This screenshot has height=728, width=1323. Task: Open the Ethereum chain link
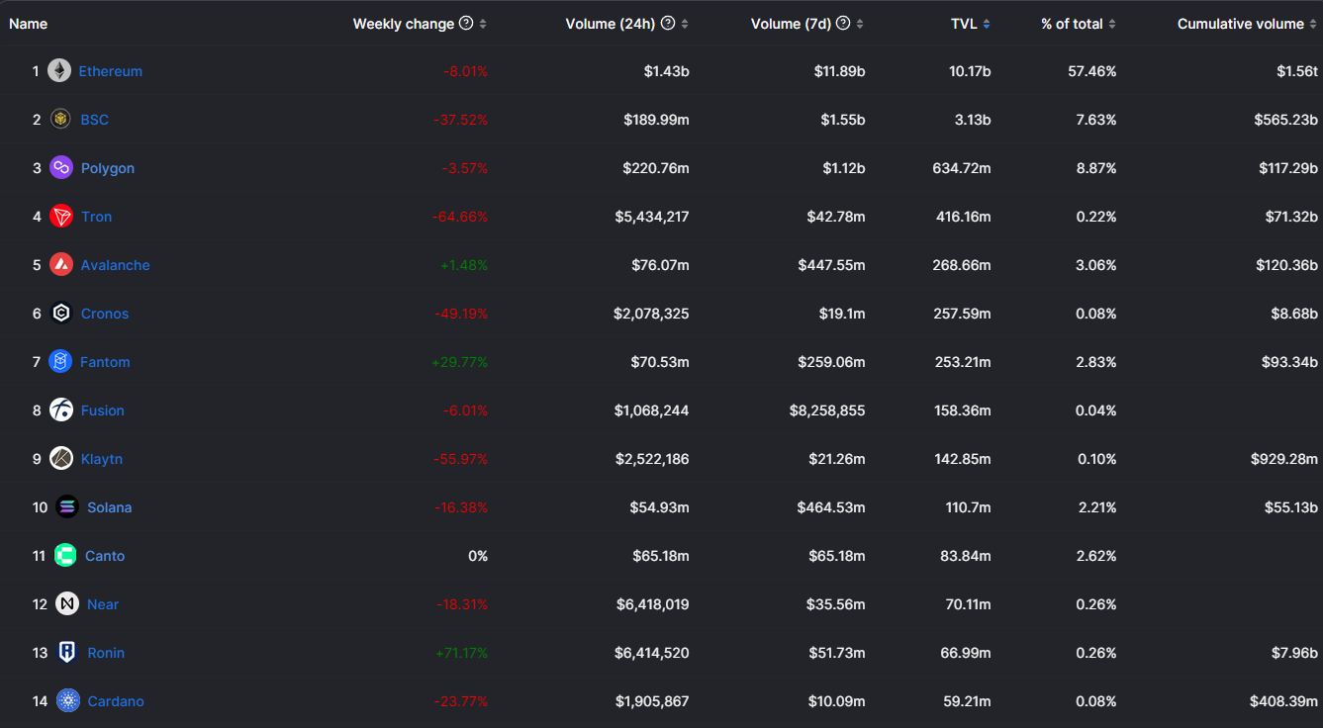[111, 71]
